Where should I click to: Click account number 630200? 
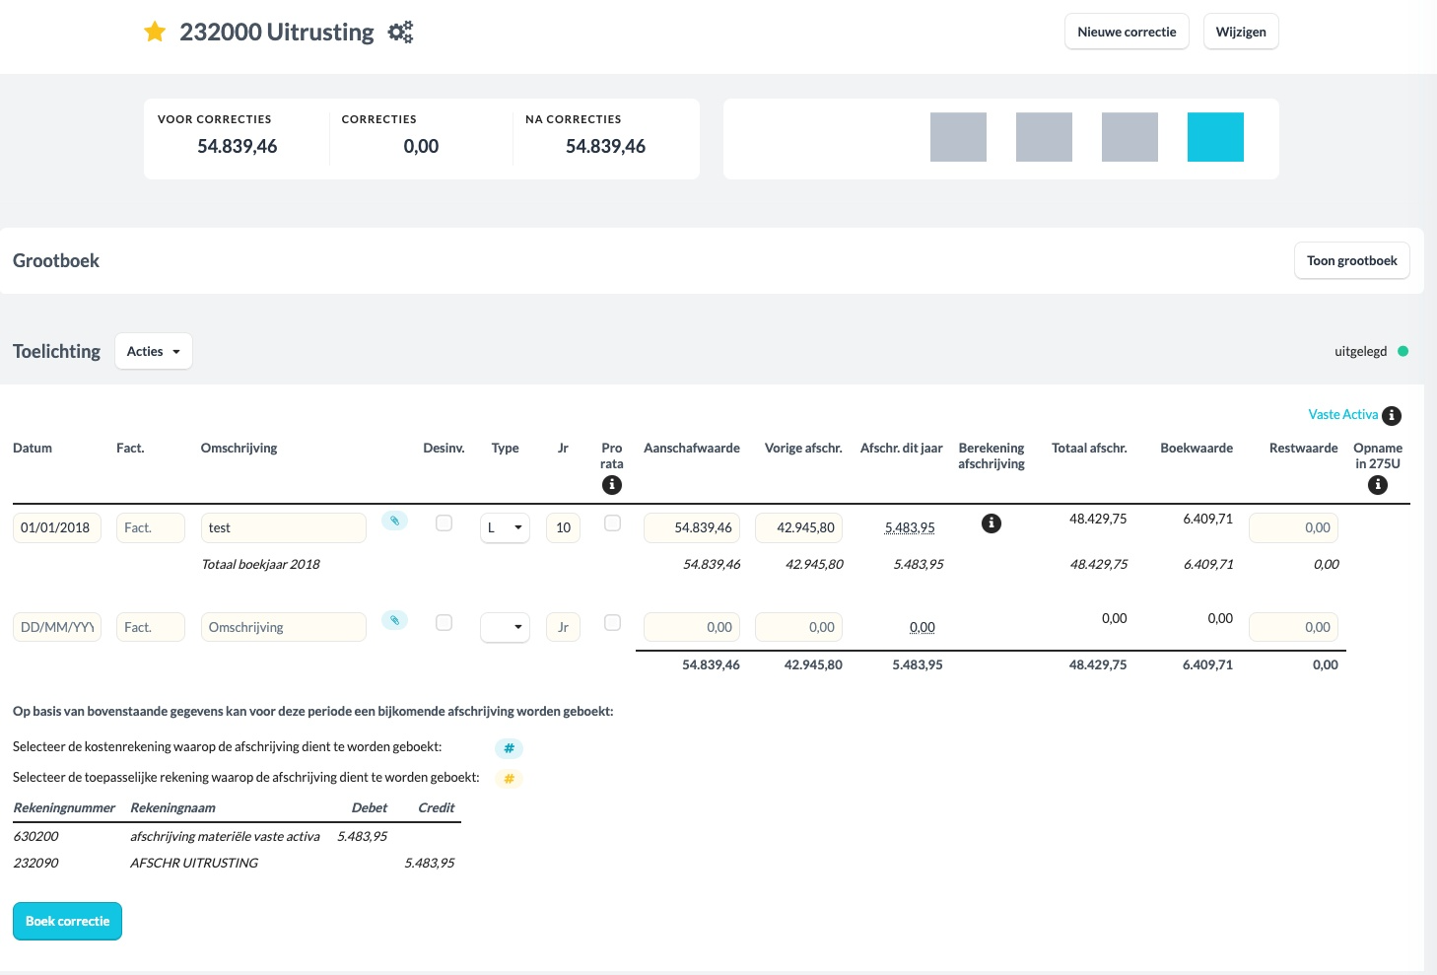35,836
